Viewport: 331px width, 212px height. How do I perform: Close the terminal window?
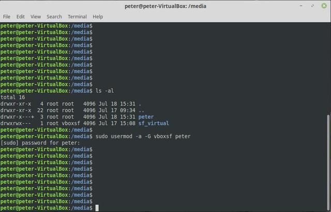click(x=324, y=6)
